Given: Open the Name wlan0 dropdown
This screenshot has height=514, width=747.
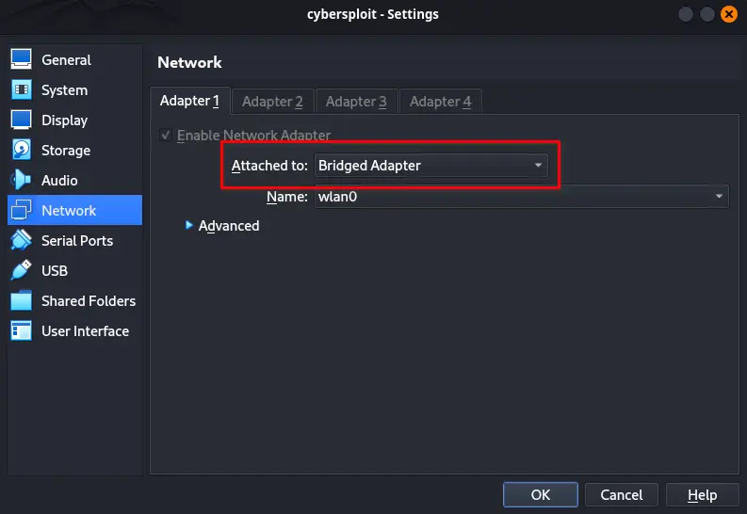Looking at the screenshot, I should [521, 196].
